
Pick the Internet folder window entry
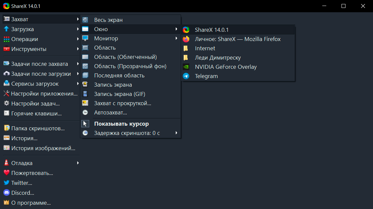[x=238, y=48]
